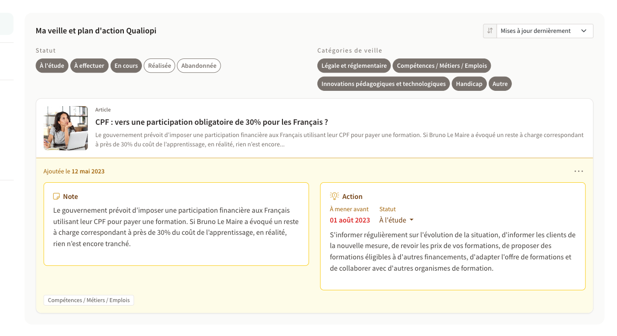Toggle the "Handicap" category filter
This screenshot has width=617, height=336.
[x=469, y=84]
